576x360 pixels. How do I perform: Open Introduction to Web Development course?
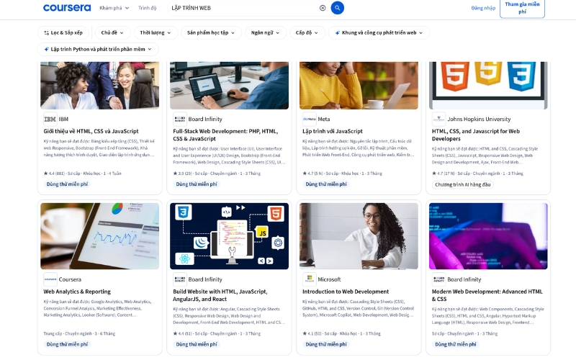point(346,292)
